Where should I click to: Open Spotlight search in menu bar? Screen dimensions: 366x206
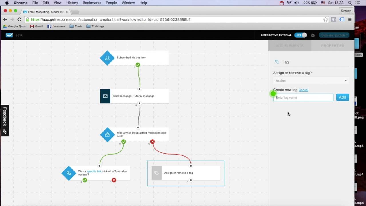coord(350,3)
